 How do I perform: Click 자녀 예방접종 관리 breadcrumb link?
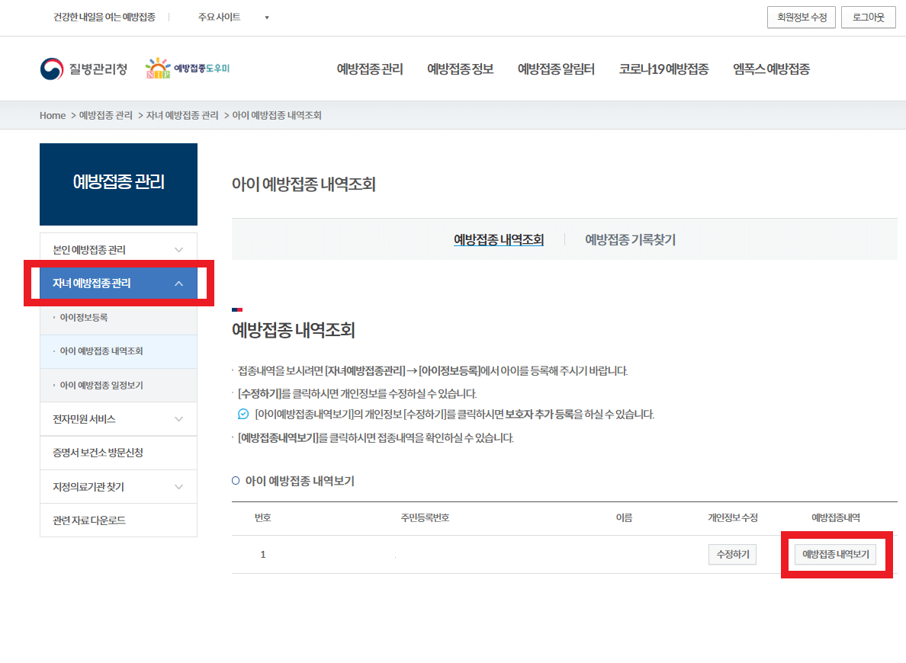click(x=182, y=116)
